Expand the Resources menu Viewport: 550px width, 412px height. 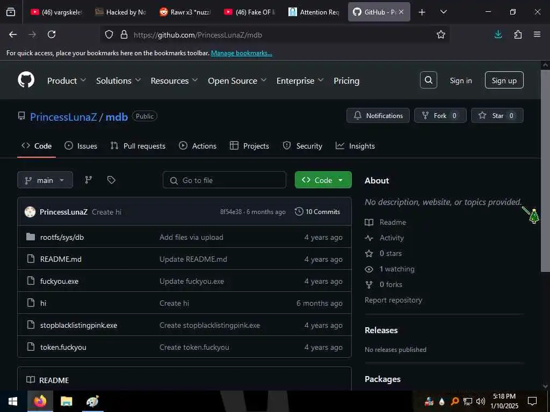(x=174, y=80)
